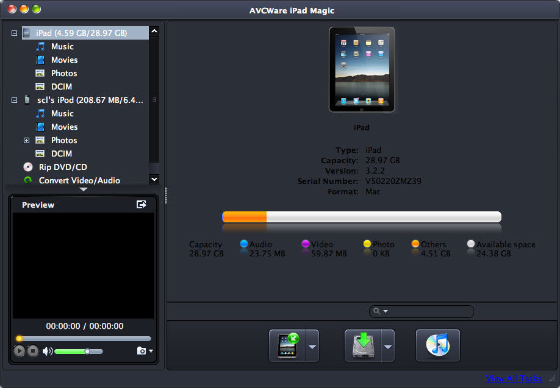Click the Music note icon under iPad
Screen dimensions: 560x388
point(40,46)
